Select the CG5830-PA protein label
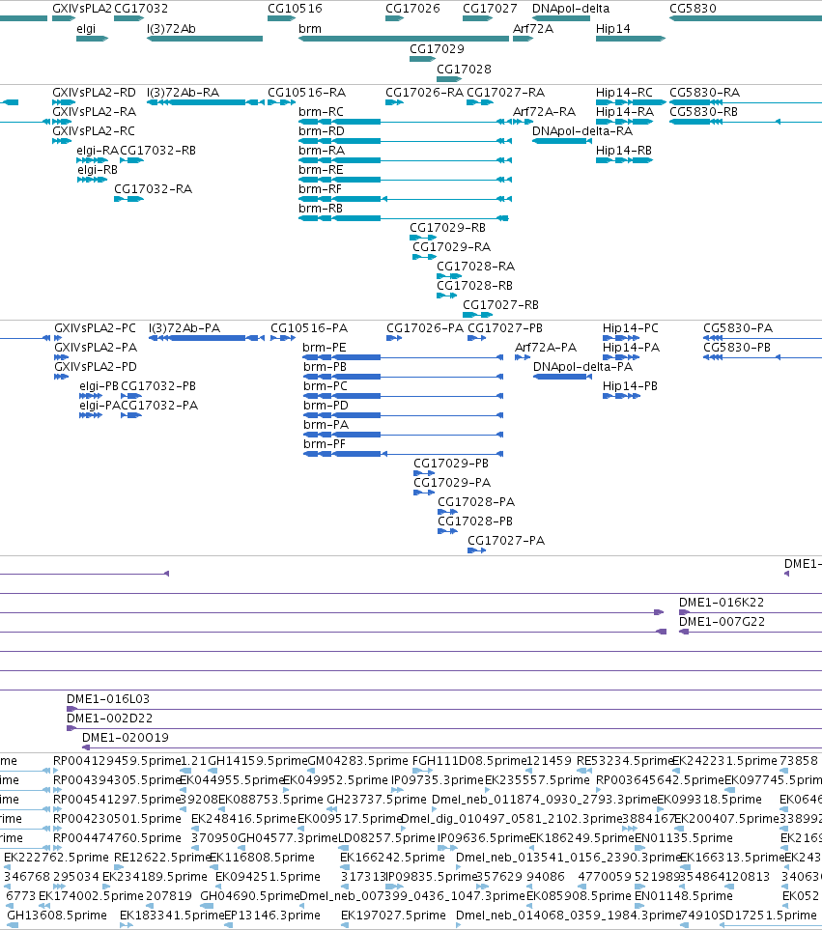 tap(738, 328)
